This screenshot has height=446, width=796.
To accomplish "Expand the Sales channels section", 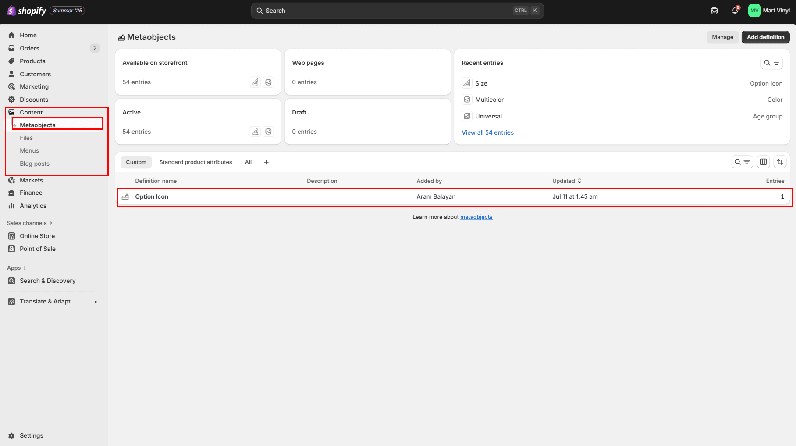I will coord(29,223).
